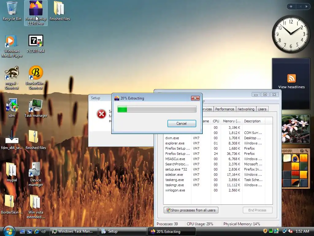Open the finished files folder beside Firefox Setup
The height and width of the screenshot is (236, 314).
point(59,11)
